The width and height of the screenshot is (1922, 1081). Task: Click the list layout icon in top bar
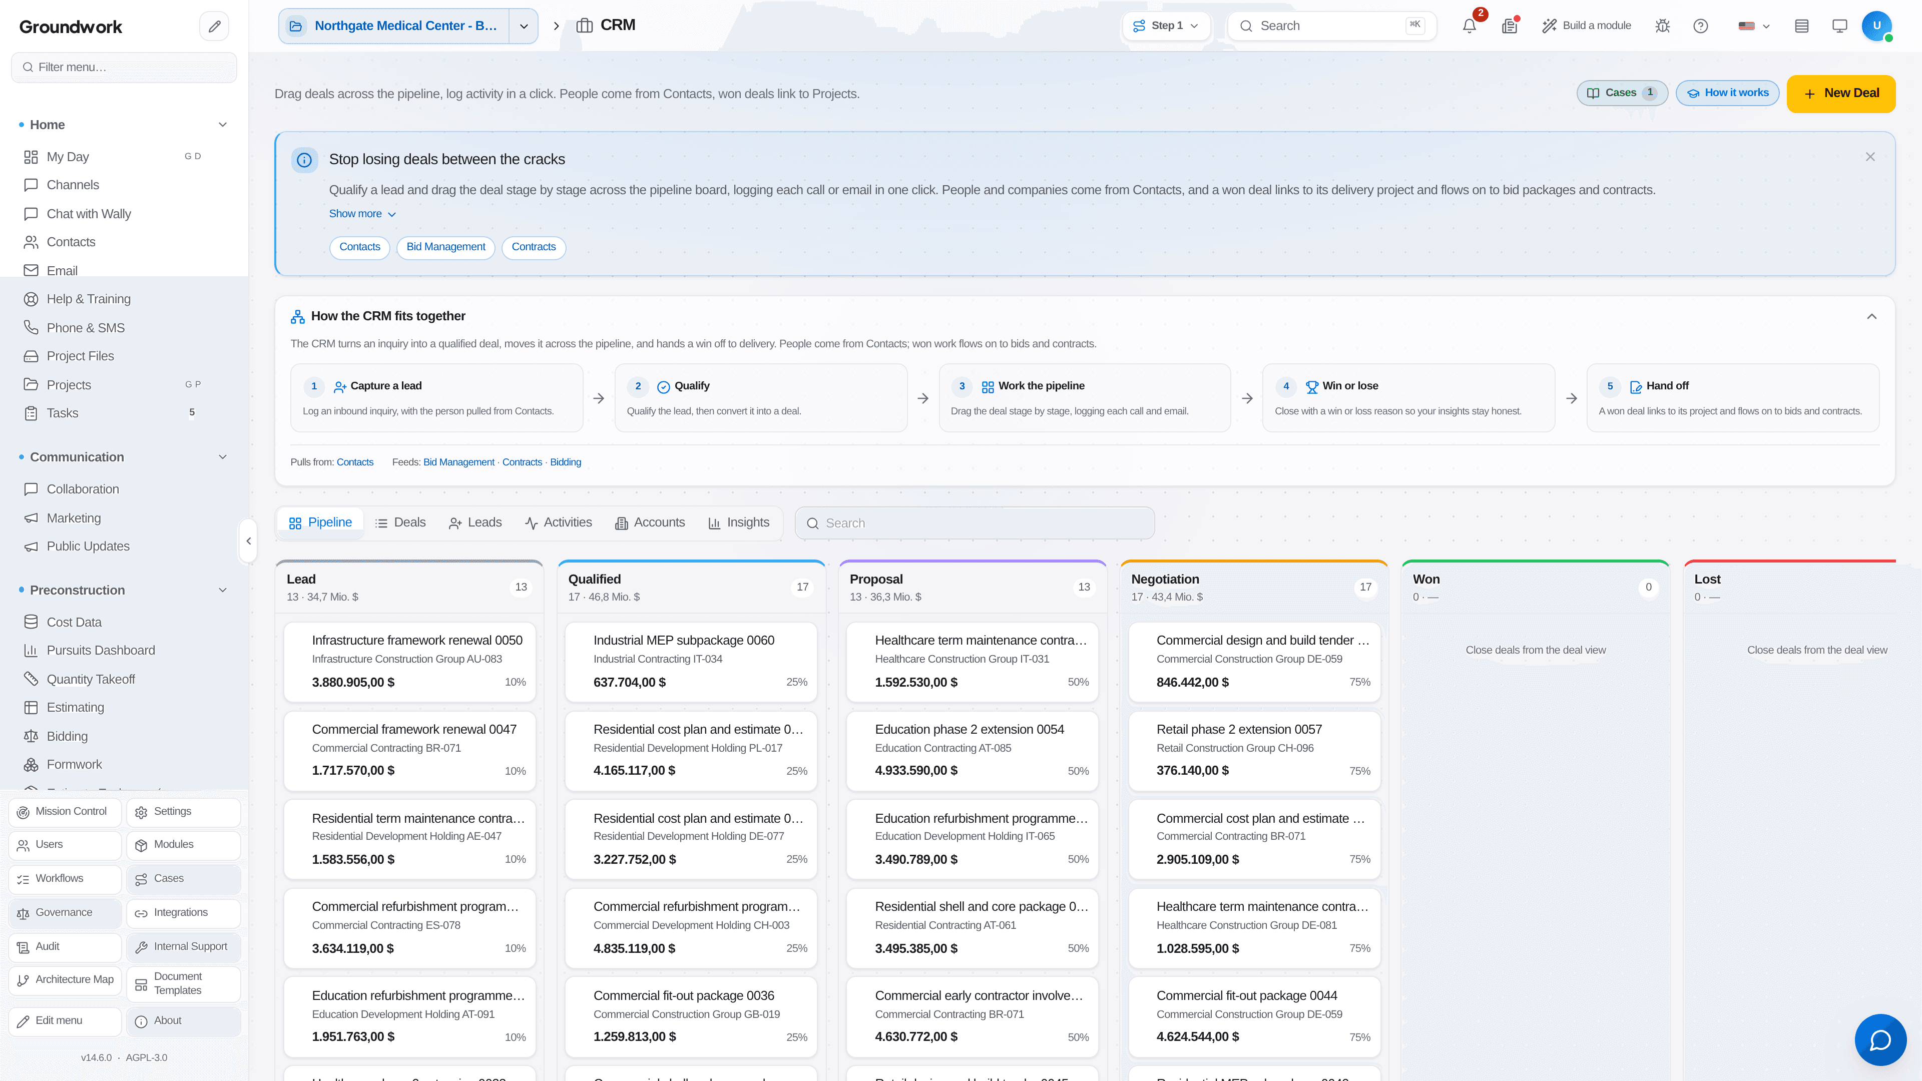[1802, 26]
